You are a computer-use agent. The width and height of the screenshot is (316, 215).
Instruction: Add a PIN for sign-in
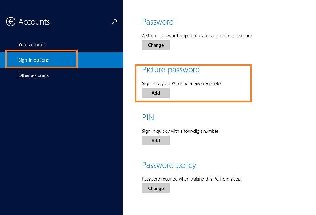[156, 140]
